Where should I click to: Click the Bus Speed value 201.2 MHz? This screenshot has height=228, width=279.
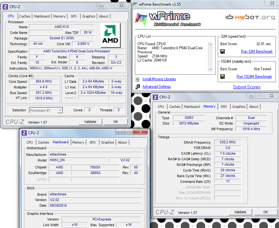point(44,93)
